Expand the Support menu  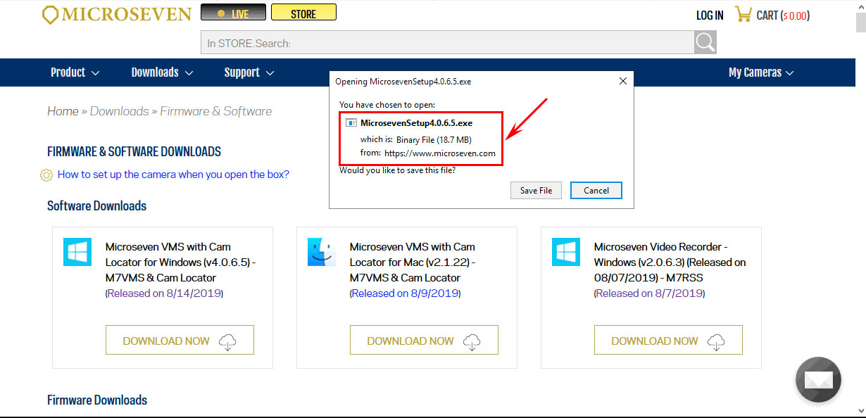coord(249,72)
